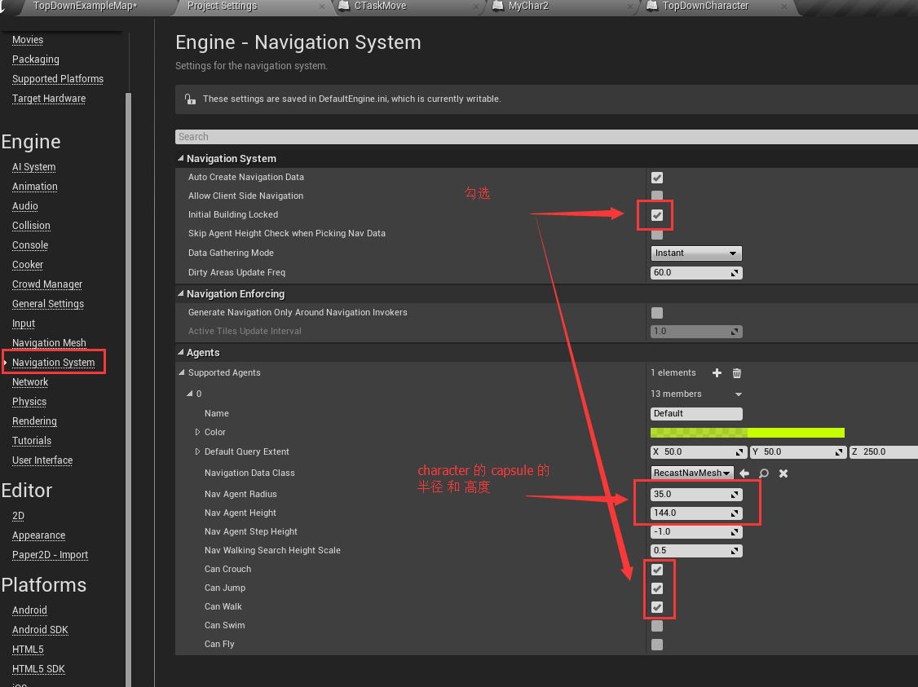Click the book icon on the TopDownCharacter tab
This screenshot has width=918, height=687.
652,6
